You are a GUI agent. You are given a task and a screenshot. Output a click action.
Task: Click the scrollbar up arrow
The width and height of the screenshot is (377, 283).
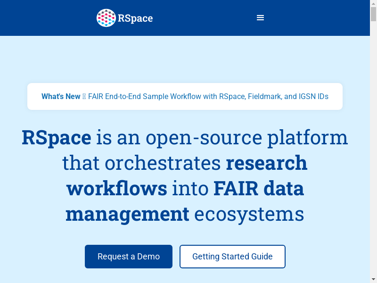[373, 3]
